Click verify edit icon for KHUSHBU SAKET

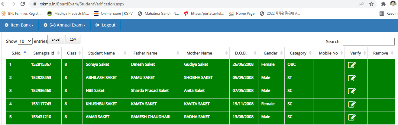tap(352, 104)
